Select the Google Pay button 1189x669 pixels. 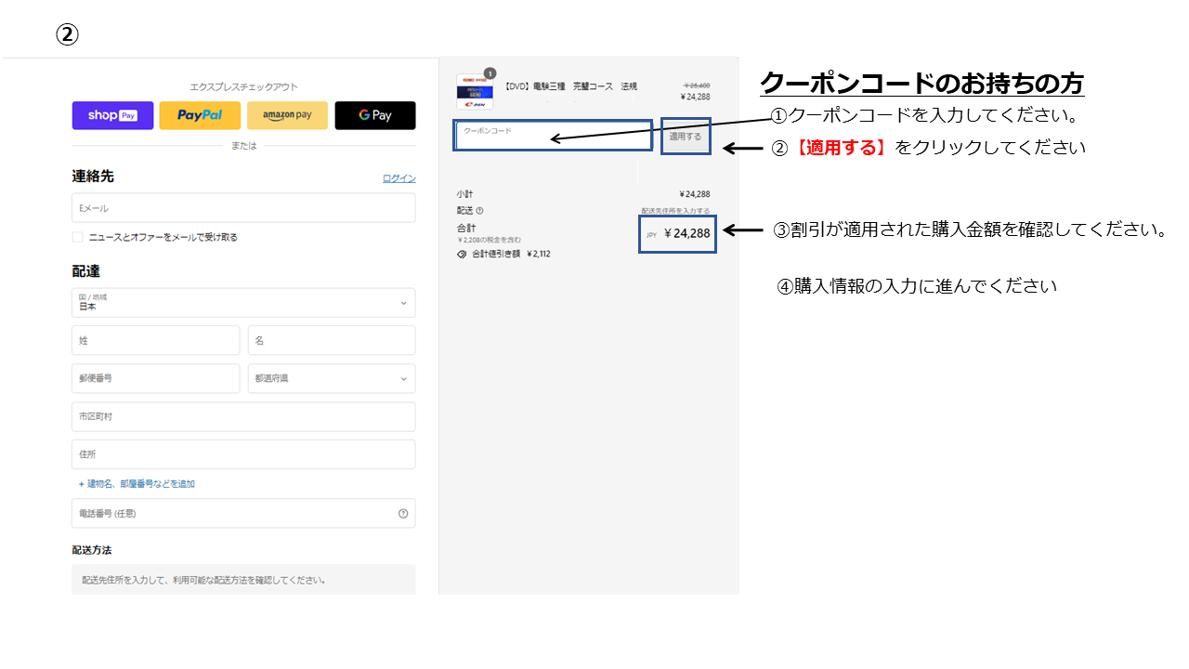pyautogui.click(x=375, y=115)
